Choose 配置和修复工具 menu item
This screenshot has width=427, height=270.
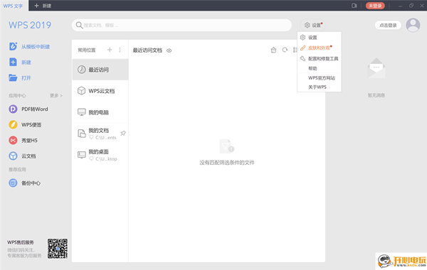click(319, 58)
